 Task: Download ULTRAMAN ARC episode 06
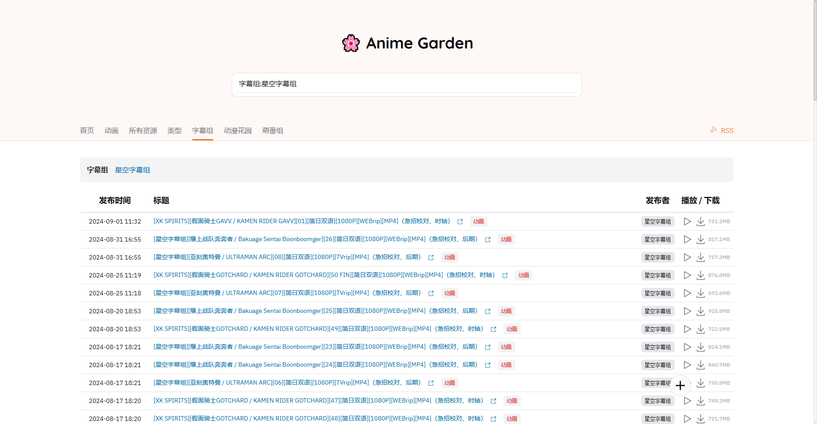pos(701,383)
